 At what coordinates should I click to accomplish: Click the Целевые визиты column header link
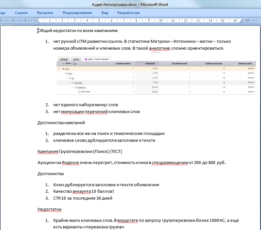click(x=123, y=63)
